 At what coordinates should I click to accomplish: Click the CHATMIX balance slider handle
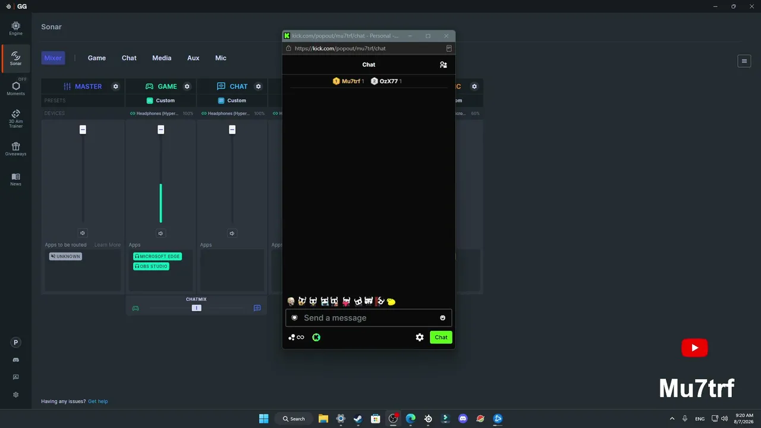pyautogui.click(x=197, y=308)
